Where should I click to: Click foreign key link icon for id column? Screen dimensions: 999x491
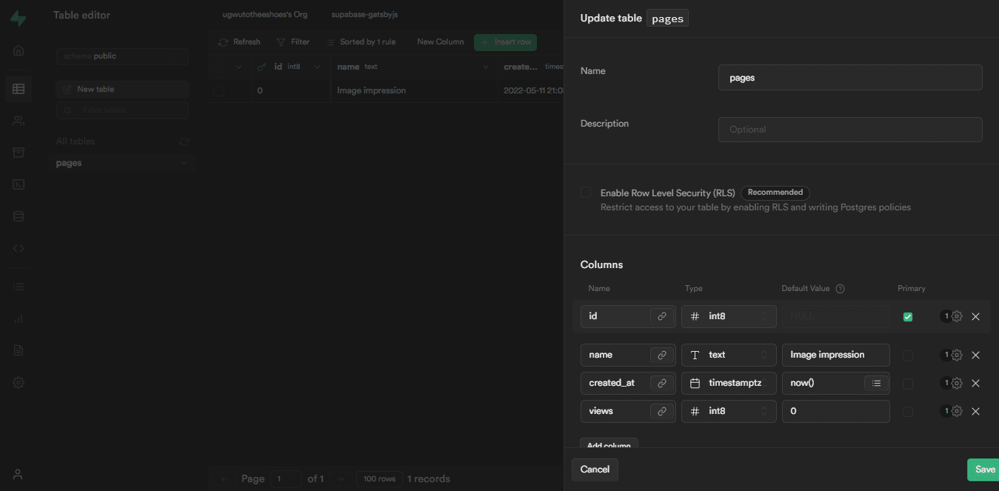point(662,316)
